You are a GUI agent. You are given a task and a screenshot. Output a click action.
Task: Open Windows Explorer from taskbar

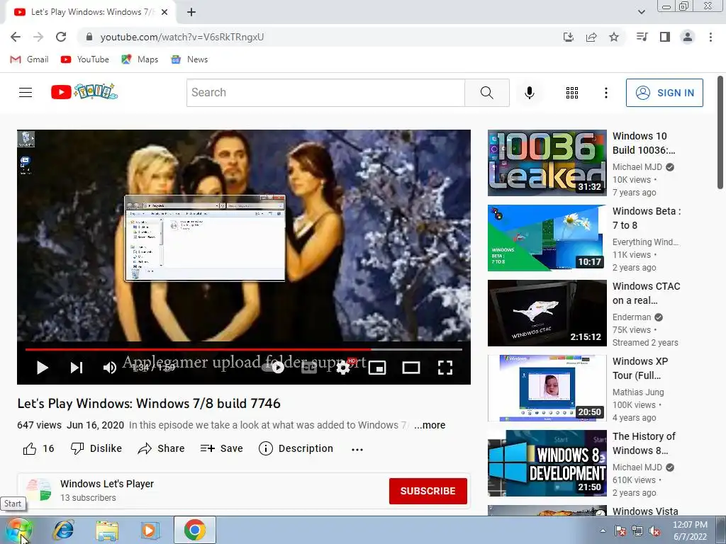coord(107,530)
